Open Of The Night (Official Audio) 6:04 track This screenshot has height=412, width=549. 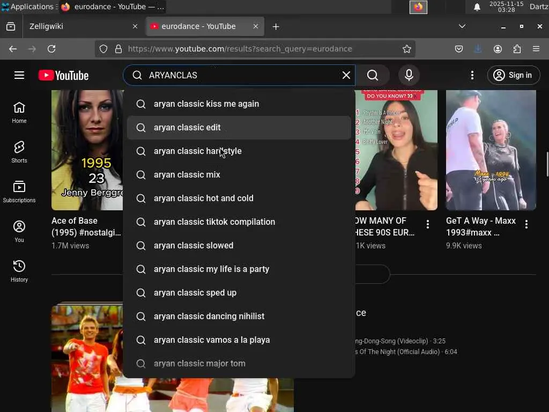tap(406, 352)
